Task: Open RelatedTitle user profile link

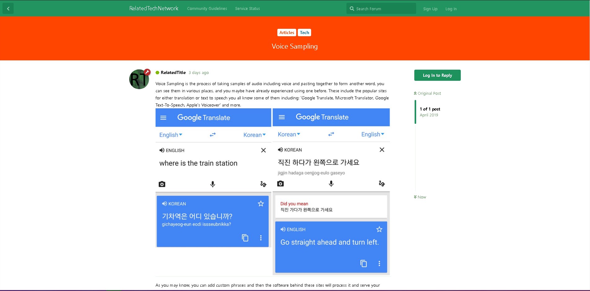Action: tap(173, 72)
